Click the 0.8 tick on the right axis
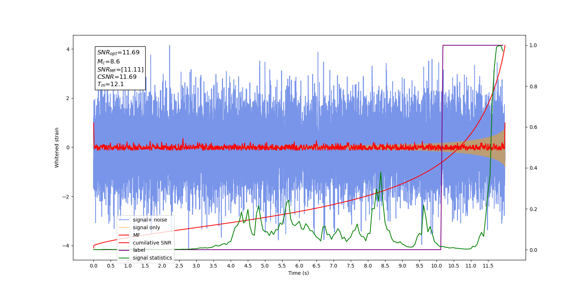The height and width of the screenshot is (292, 584). (x=533, y=87)
